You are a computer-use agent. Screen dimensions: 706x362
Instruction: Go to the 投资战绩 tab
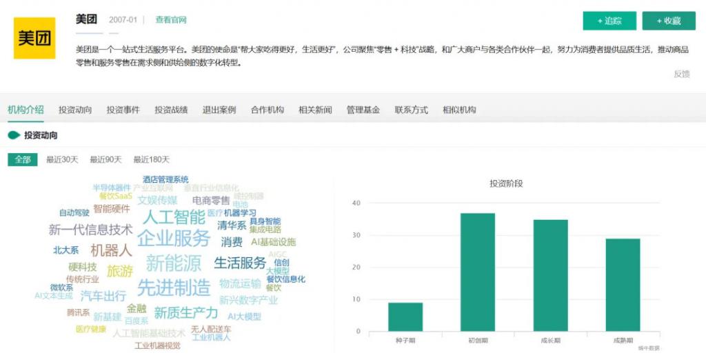coord(171,110)
